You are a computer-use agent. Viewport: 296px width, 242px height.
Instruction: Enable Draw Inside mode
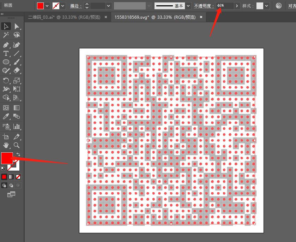pyautogui.click(x=18, y=185)
